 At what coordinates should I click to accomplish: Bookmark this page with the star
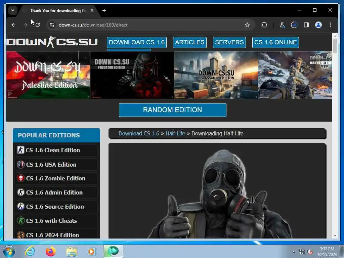247,25
